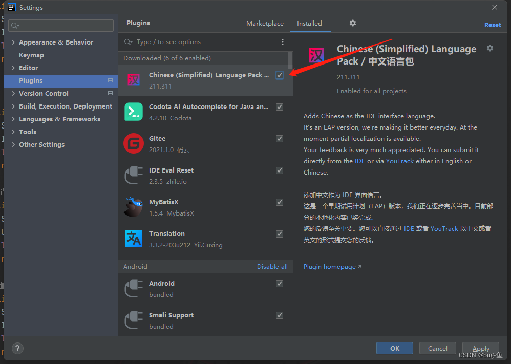Click the plugin list scrollbar thumb
The height and width of the screenshot is (364, 511).
pos(290,60)
